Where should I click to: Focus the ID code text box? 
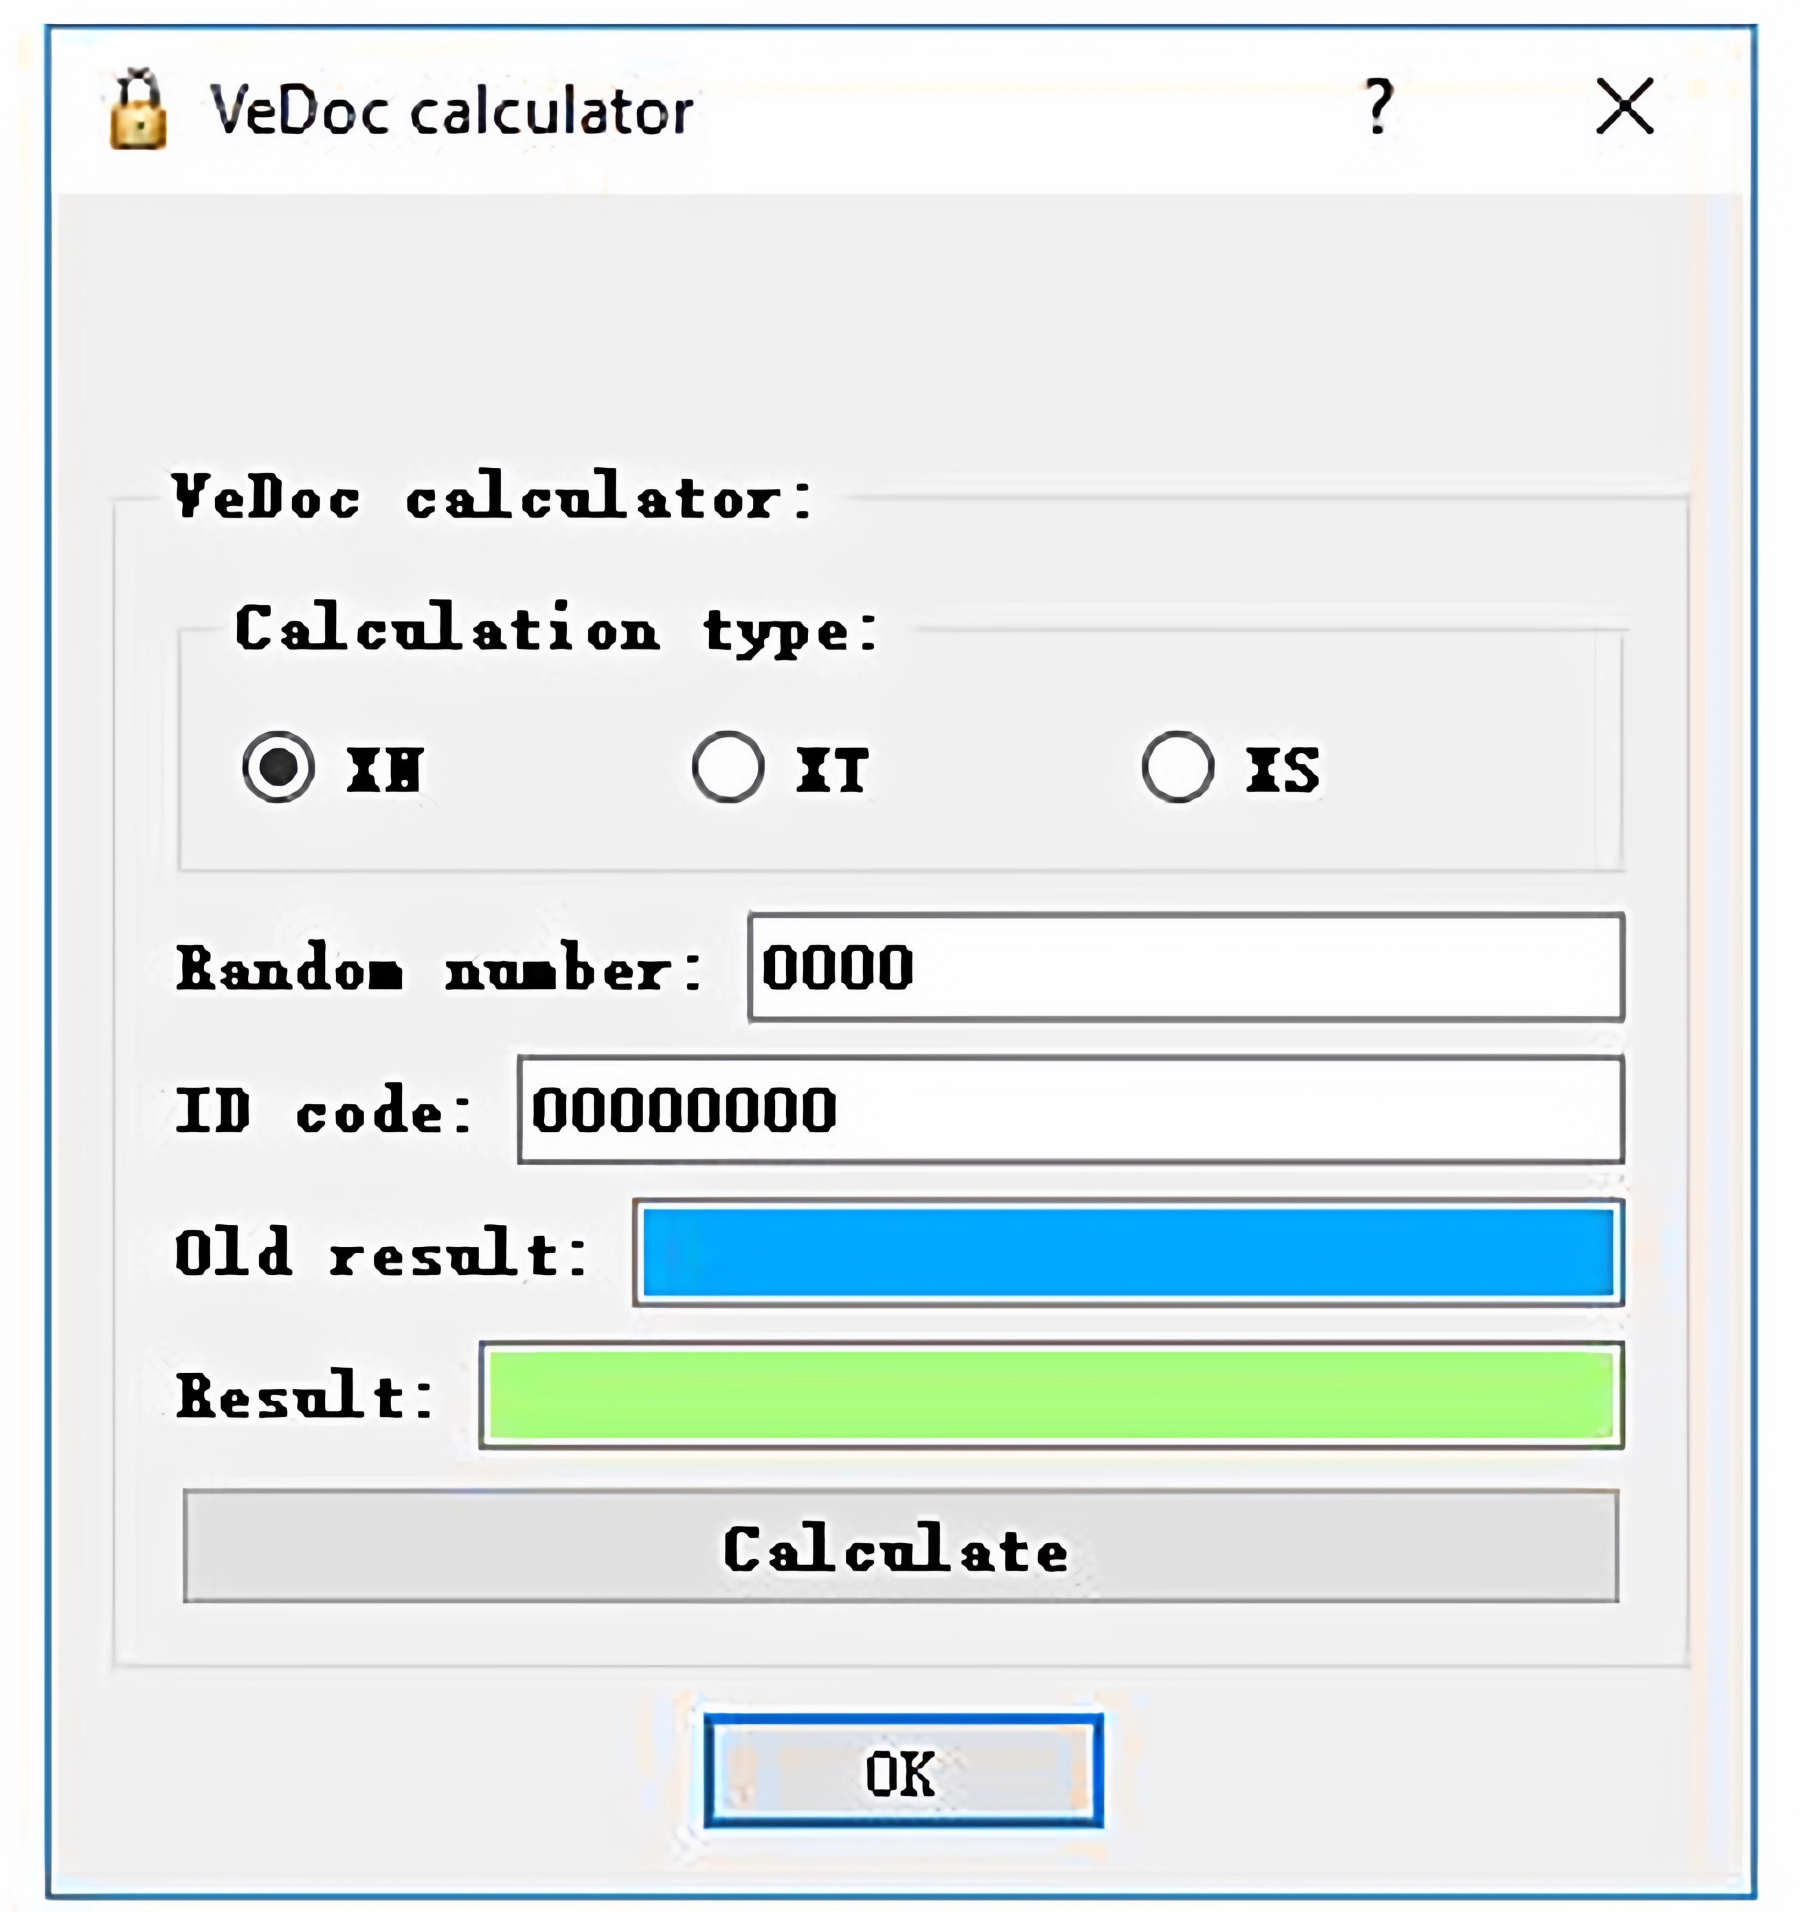1070,1110
